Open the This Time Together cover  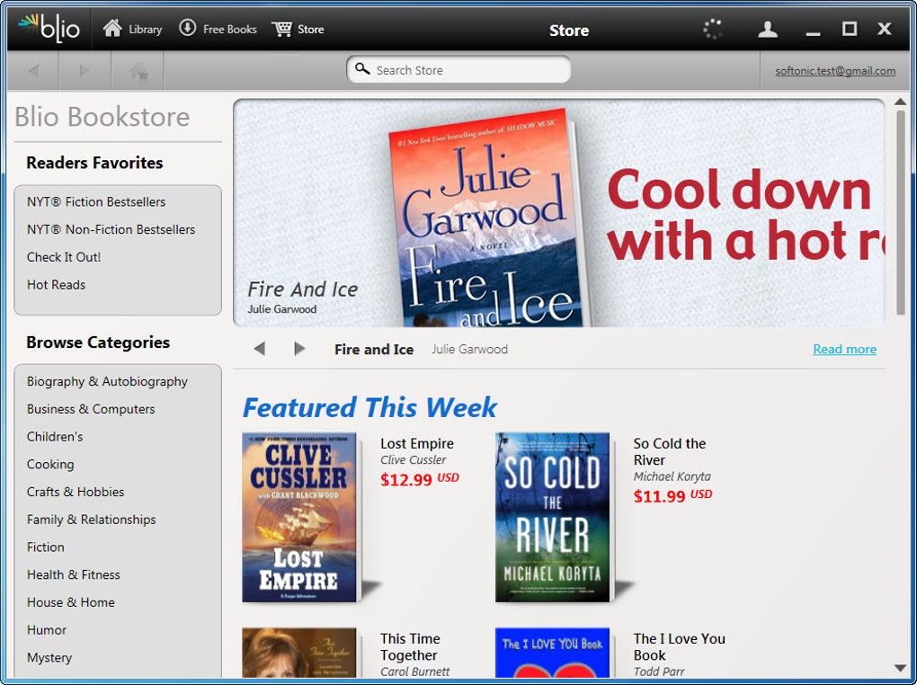pos(298,653)
